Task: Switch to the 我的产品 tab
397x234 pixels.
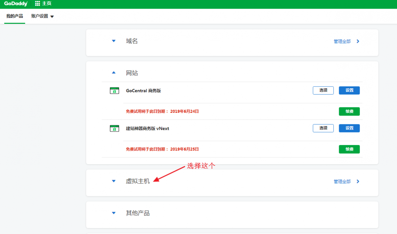Action: [14, 16]
